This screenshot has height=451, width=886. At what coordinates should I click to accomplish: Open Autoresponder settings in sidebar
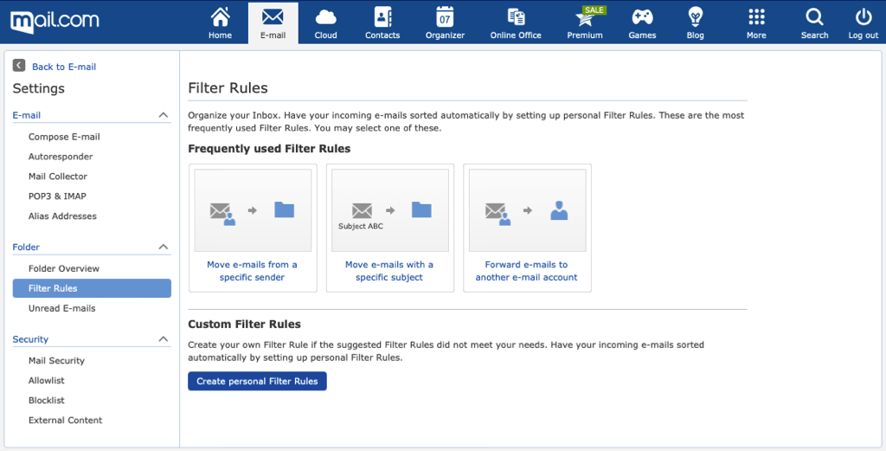coord(61,157)
